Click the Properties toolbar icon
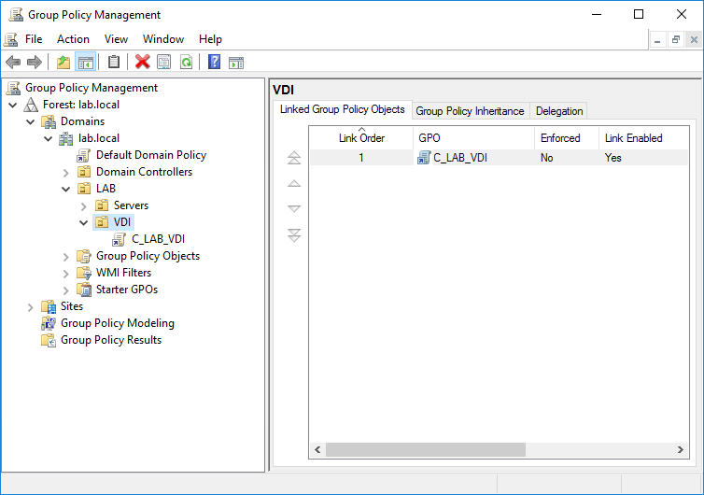The image size is (704, 495). 163,63
